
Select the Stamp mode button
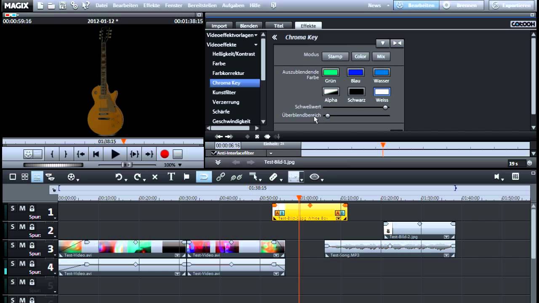click(x=335, y=56)
